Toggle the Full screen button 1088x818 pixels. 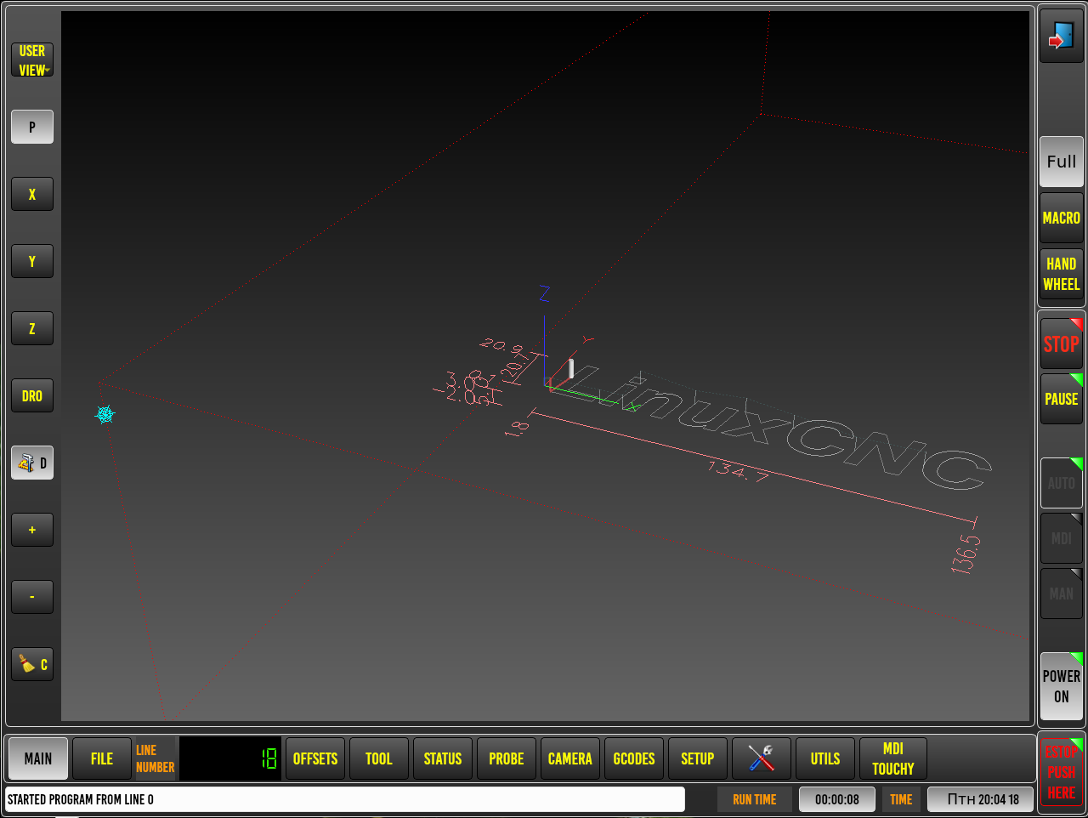click(x=1062, y=162)
